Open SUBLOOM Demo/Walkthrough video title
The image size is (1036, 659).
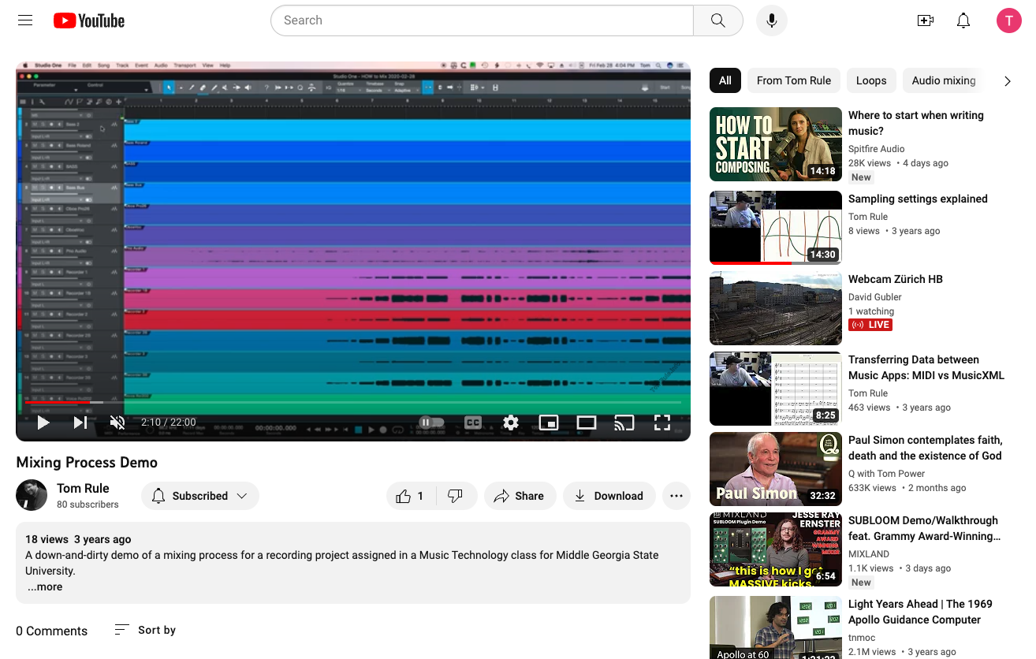point(923,528)
